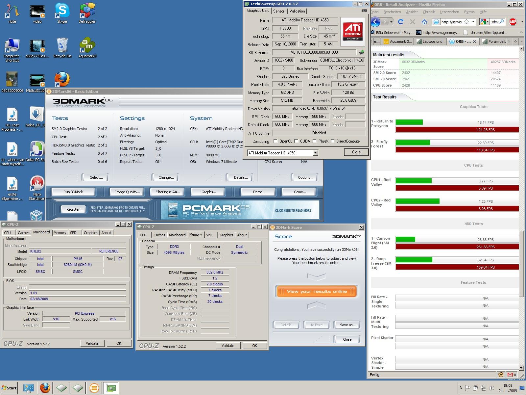Go back with Firefox back arrow

375,22
